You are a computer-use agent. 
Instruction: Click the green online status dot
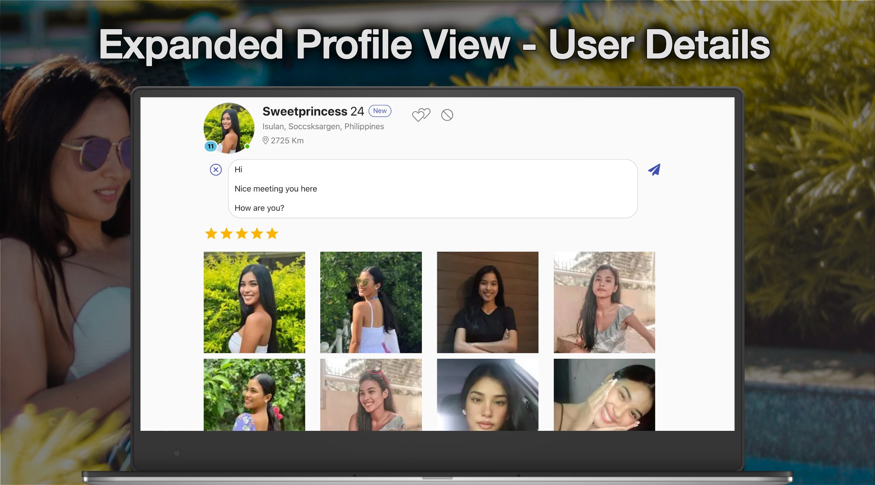pos(247,146)
